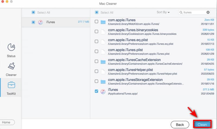
Task: Open the Sort By dropdown
Action: coord(163,12)
